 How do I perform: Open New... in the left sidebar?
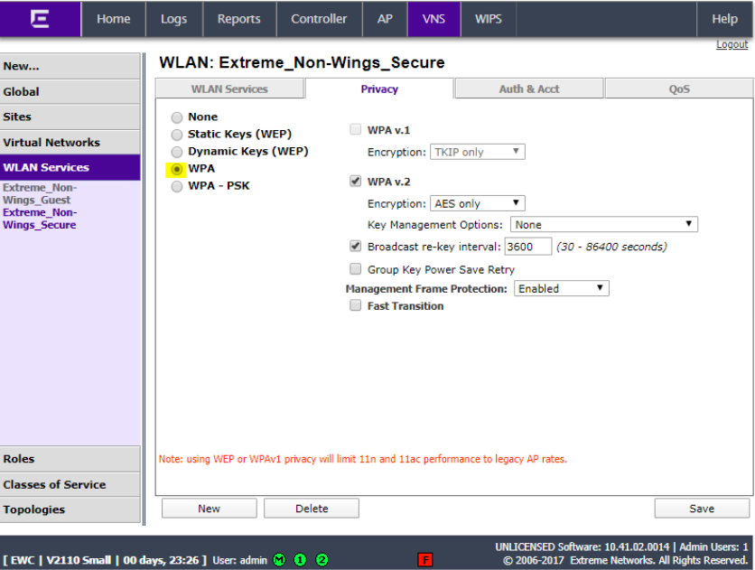point(70,67)
